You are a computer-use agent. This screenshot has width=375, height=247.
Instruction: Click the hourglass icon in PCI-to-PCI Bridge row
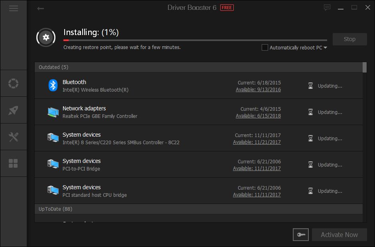pos(310,165)
